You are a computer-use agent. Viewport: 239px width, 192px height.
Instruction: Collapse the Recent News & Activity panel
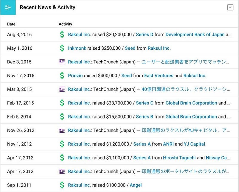point(230,7)
